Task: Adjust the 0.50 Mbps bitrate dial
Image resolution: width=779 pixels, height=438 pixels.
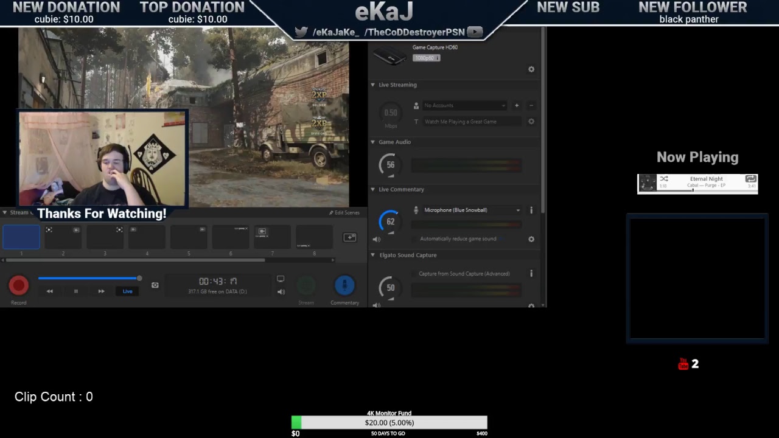Action: pyautogui.click(x=391, y=113)
